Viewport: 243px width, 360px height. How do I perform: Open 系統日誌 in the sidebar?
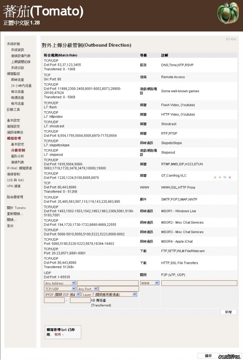pyautogui.click(x=17, y=68)
